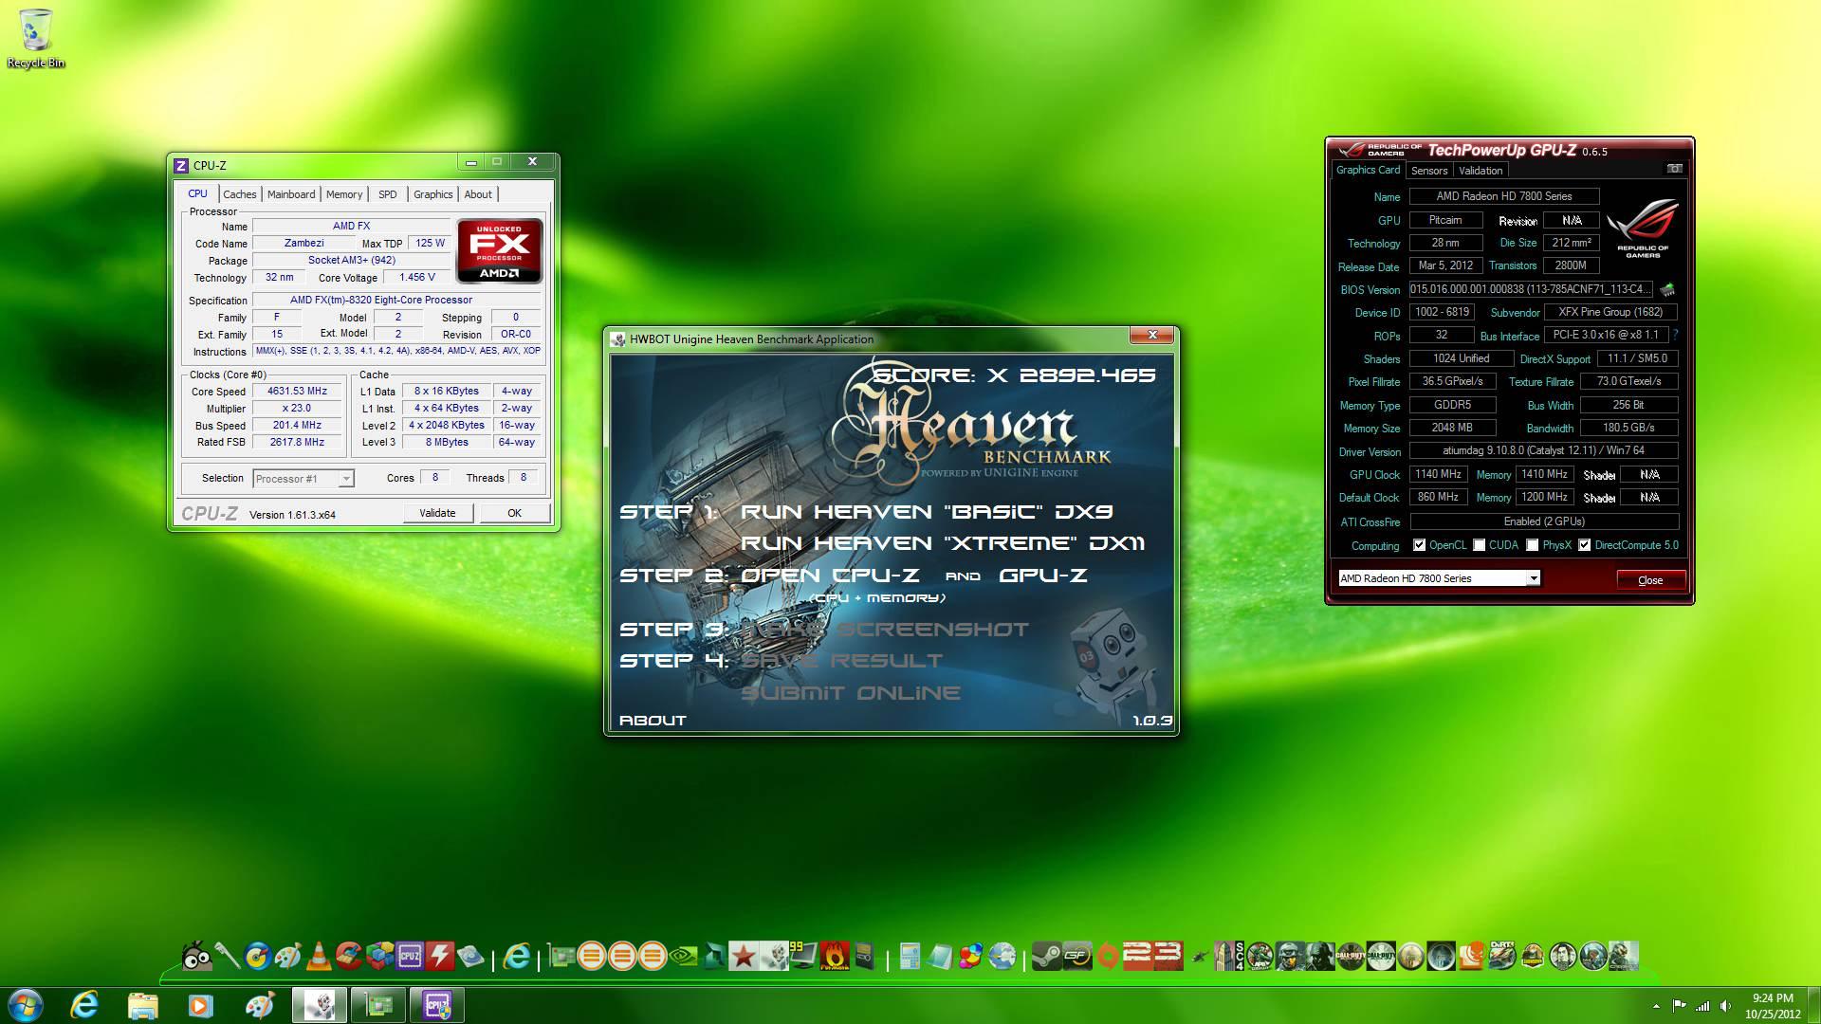Click the Core Speed value 4631.53 MHz

coord(297,391)
